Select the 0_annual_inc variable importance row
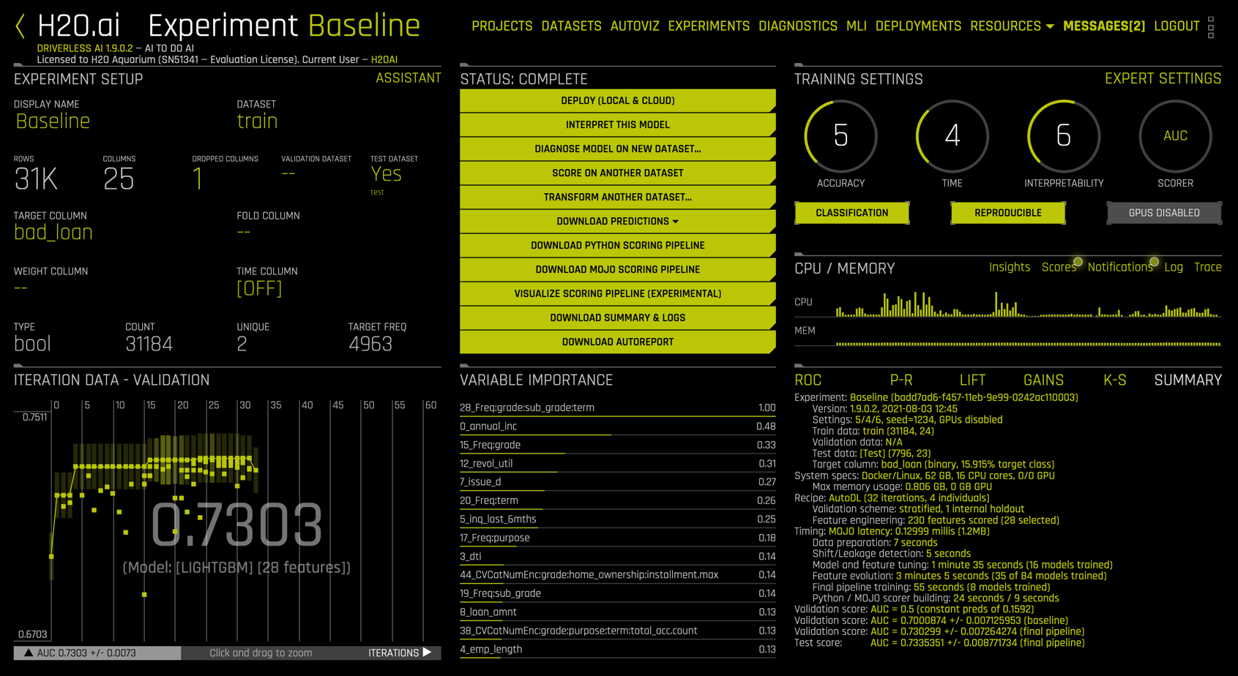 point(617,427)
